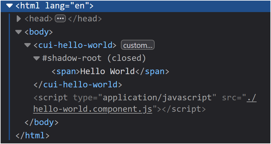The image size is (271, 144).
Task: Select the opening cui-hello-world tag
Action: [75, 45]
